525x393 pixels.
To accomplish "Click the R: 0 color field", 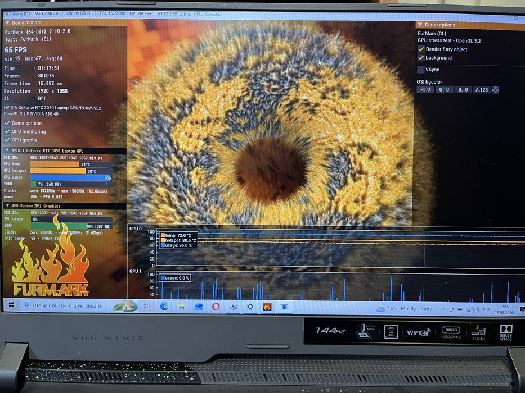I will [425, 90].
